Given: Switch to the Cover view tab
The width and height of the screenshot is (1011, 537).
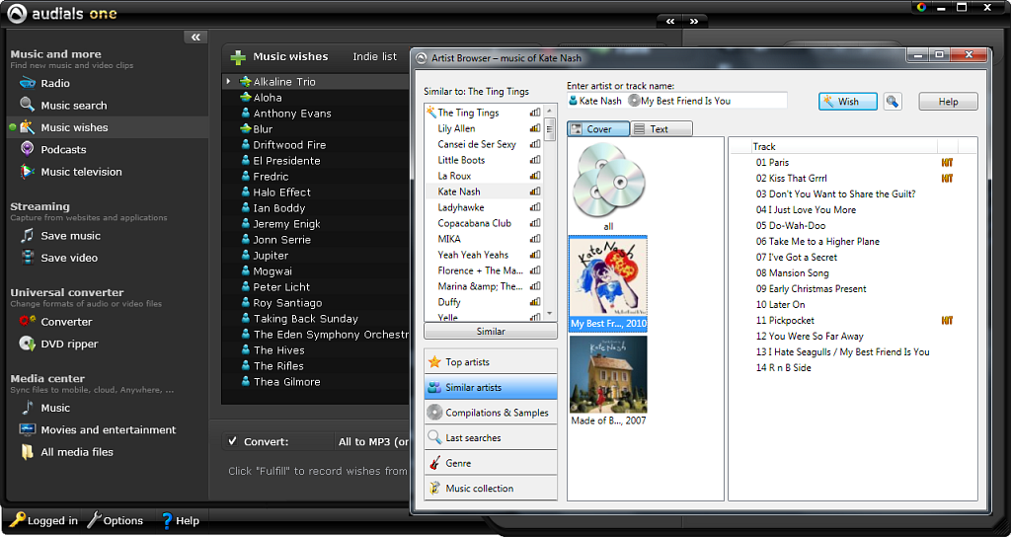Looking at the screenshot, I should 598,129.
